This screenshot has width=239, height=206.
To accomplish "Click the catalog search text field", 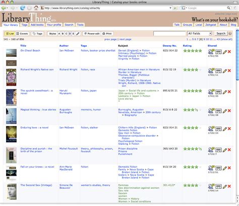I will point(169,34).
